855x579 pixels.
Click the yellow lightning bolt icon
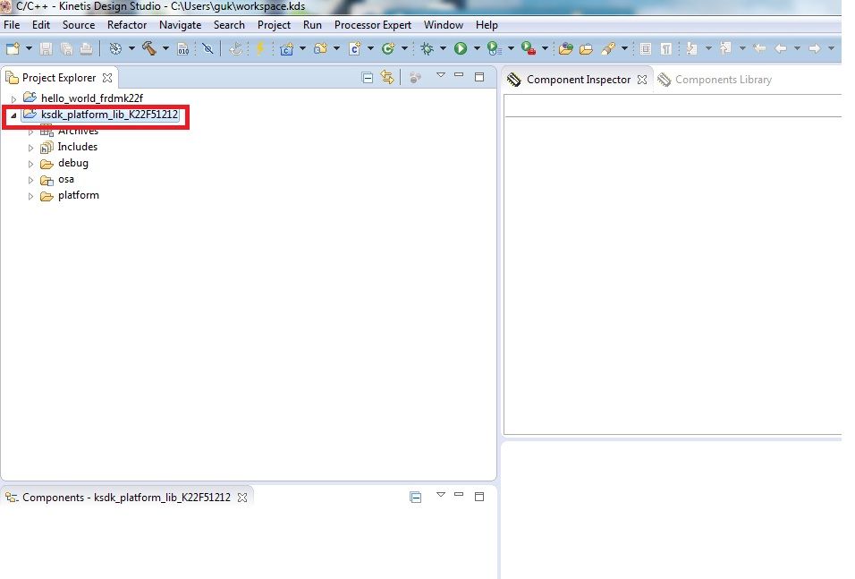(x=260, y=48)
